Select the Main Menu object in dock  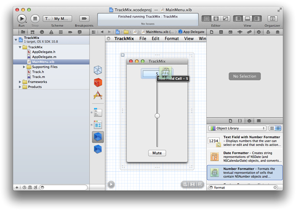98,112
